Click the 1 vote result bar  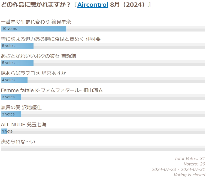tap(4, 131)
